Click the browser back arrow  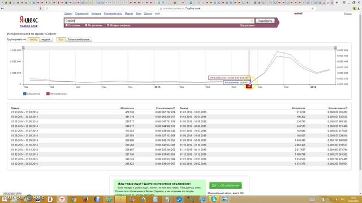click(2, 8)
